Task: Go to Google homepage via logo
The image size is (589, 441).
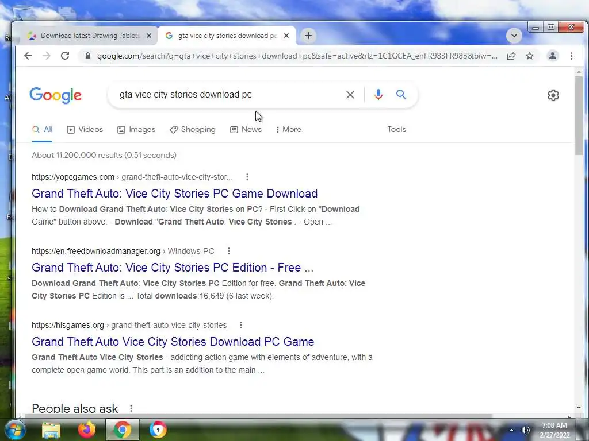Action: point(56,95)
